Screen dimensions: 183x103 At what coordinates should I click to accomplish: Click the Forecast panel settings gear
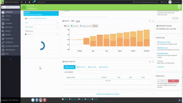[150, 21]
